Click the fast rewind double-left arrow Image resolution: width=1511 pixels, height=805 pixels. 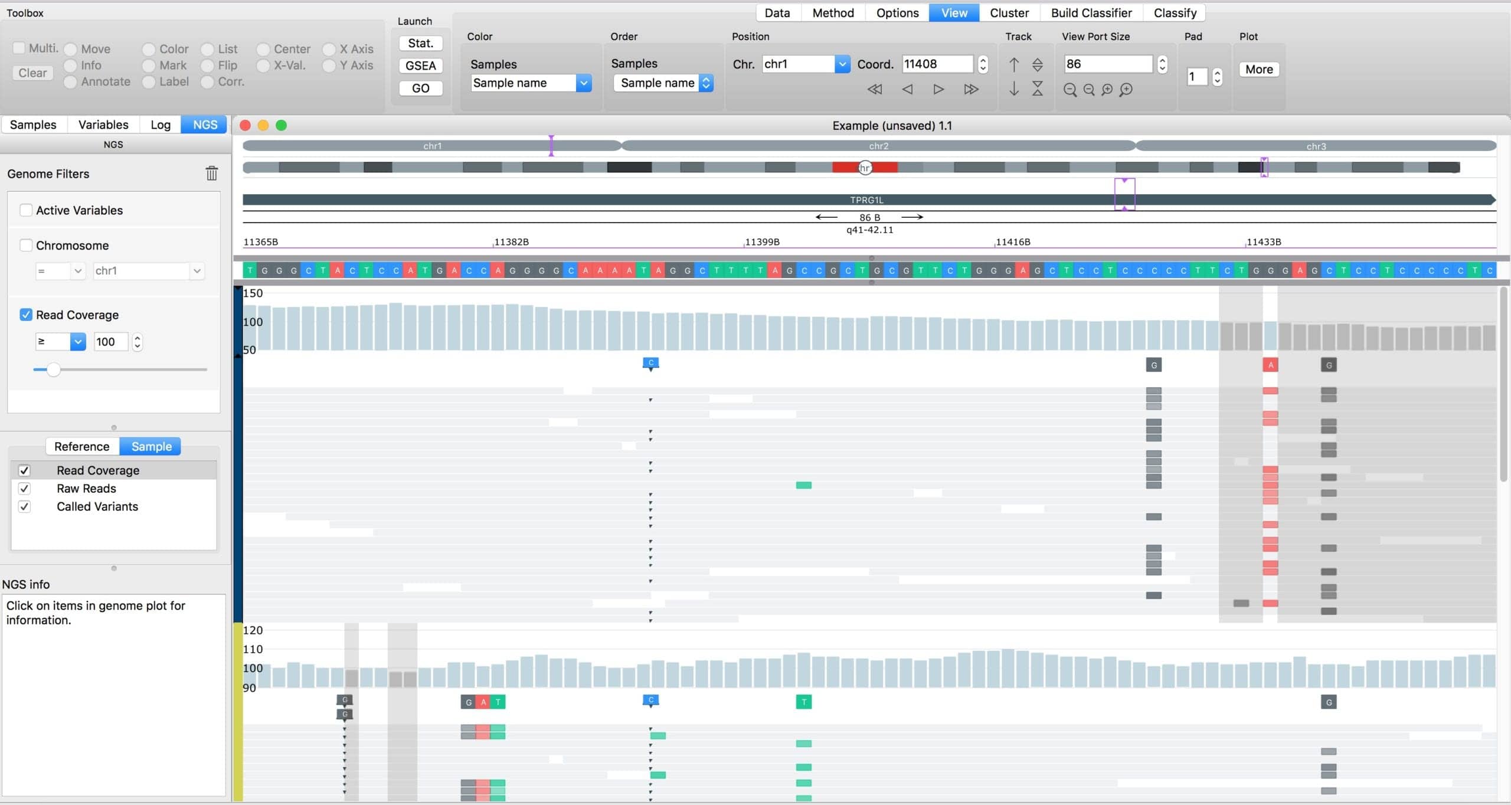point(875,89)
